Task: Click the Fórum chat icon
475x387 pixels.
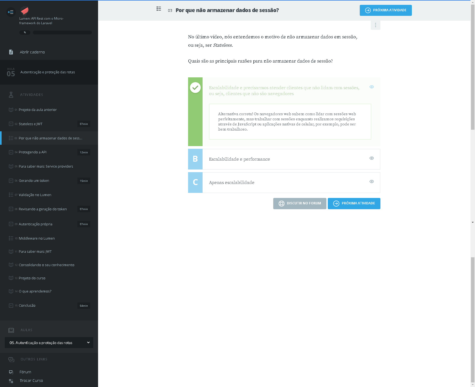Action: click(11, 372)
